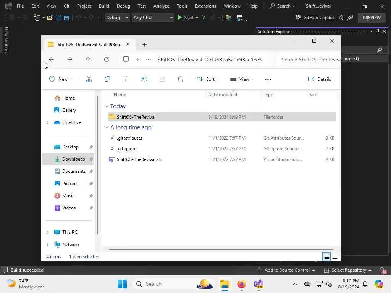Click the PREVIEW button

(x=372, y=18)
